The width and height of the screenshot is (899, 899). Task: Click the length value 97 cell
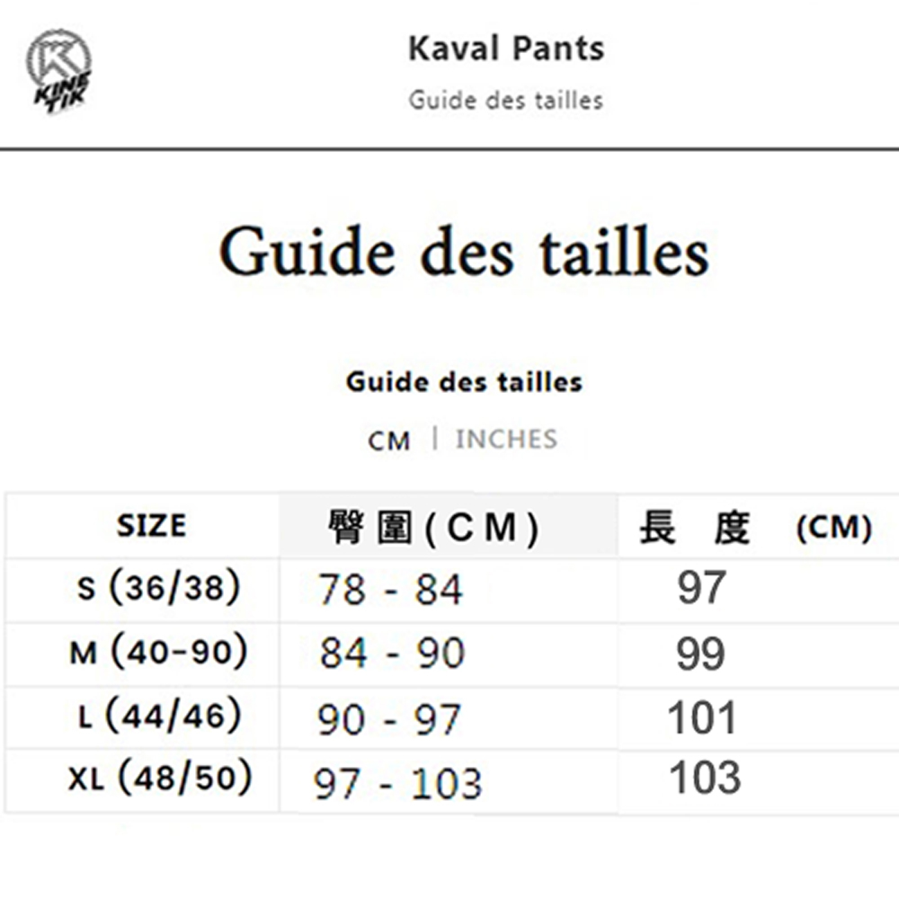point(759,590)
